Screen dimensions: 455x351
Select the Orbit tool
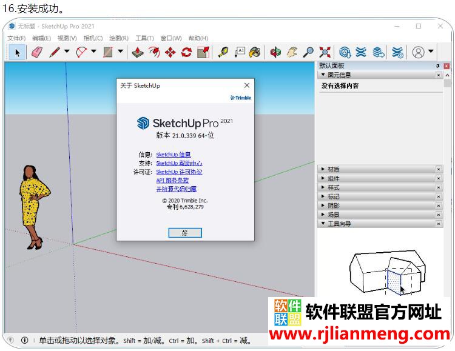tap(276, 52)
